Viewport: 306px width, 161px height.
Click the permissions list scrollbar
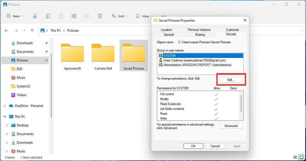tap(241, 104)
